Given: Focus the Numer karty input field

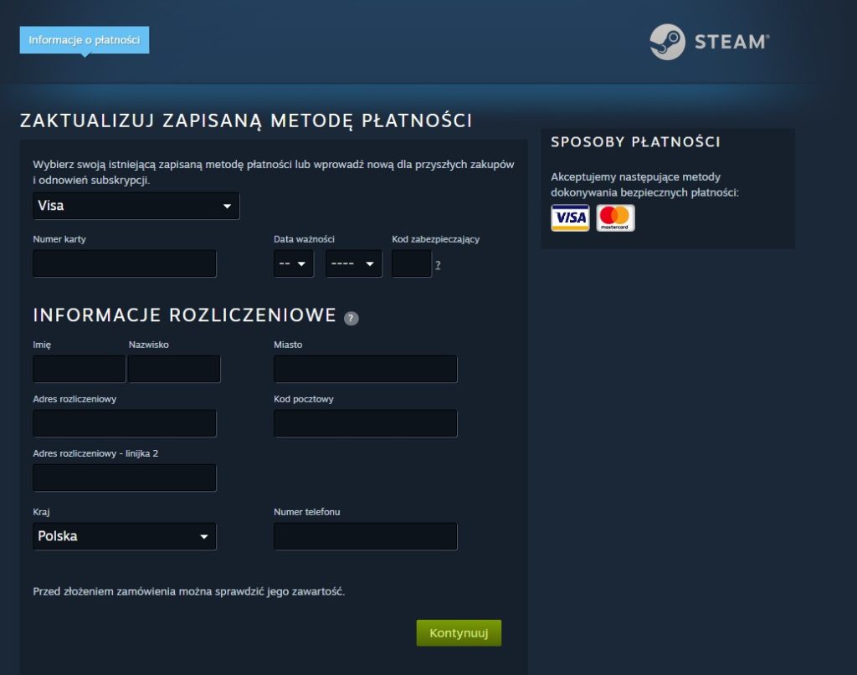Looking at the screenshot, I should pos(125,263).
